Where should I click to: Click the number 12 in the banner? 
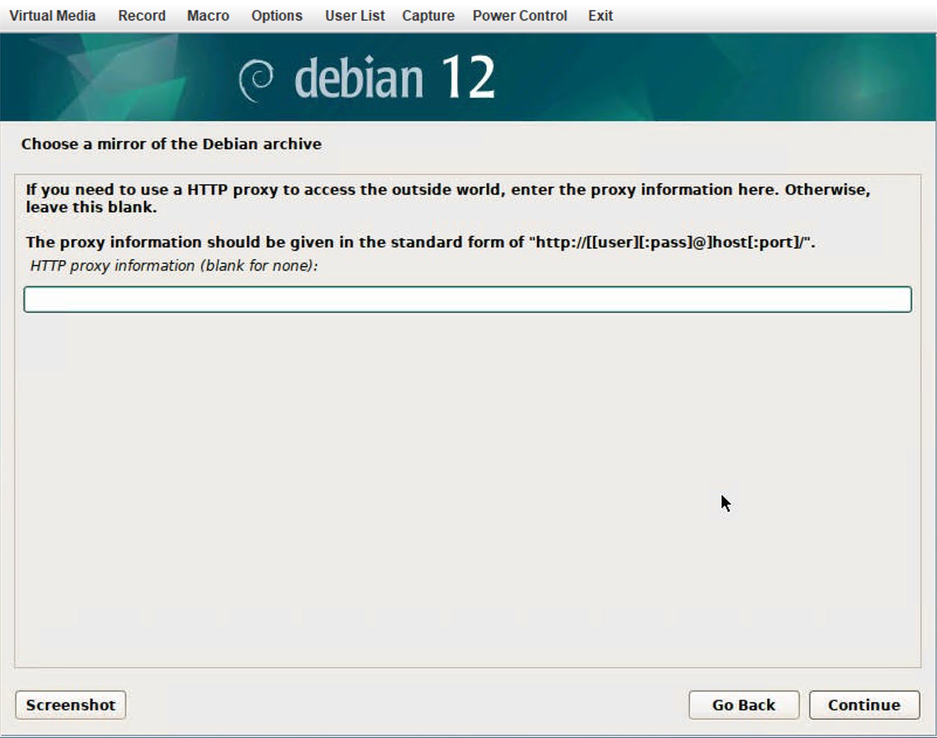tap(468, 78)
